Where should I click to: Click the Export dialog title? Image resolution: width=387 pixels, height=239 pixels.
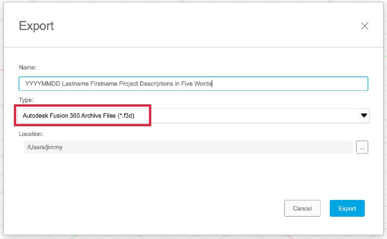click(37, 26)
